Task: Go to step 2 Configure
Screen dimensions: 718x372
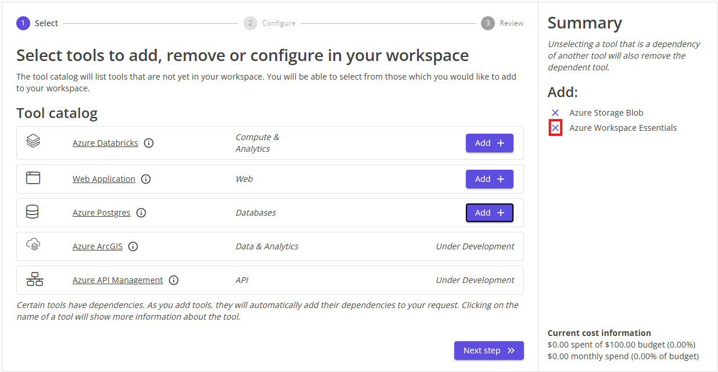Action: click(250, 23)
